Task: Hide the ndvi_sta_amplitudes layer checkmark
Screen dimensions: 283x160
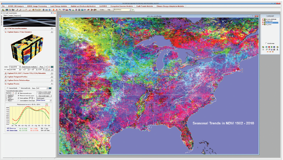Action: [x=263, y=19]
